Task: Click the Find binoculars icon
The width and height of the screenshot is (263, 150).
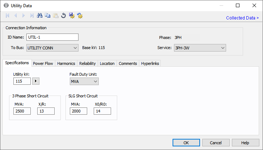Action: (x=40, y=16)
